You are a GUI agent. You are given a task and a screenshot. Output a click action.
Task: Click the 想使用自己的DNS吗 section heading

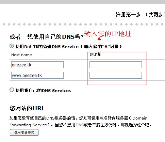pos(47,37)
